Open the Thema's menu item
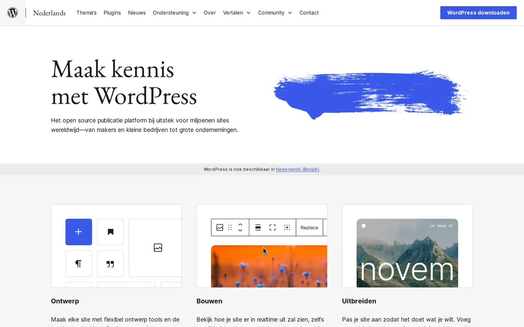This screenshot has width=524, height=327. click(86, 13)
